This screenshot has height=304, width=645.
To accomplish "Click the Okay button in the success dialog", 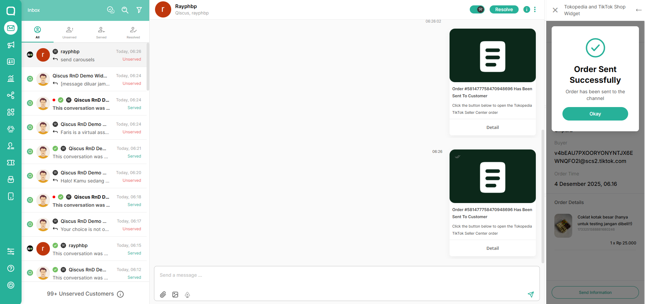I will pos(595,114).
